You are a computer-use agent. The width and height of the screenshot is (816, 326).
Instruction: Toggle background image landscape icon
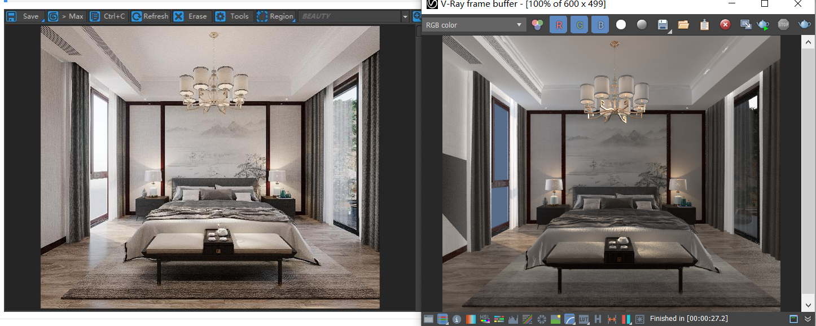tap(556, 319)
